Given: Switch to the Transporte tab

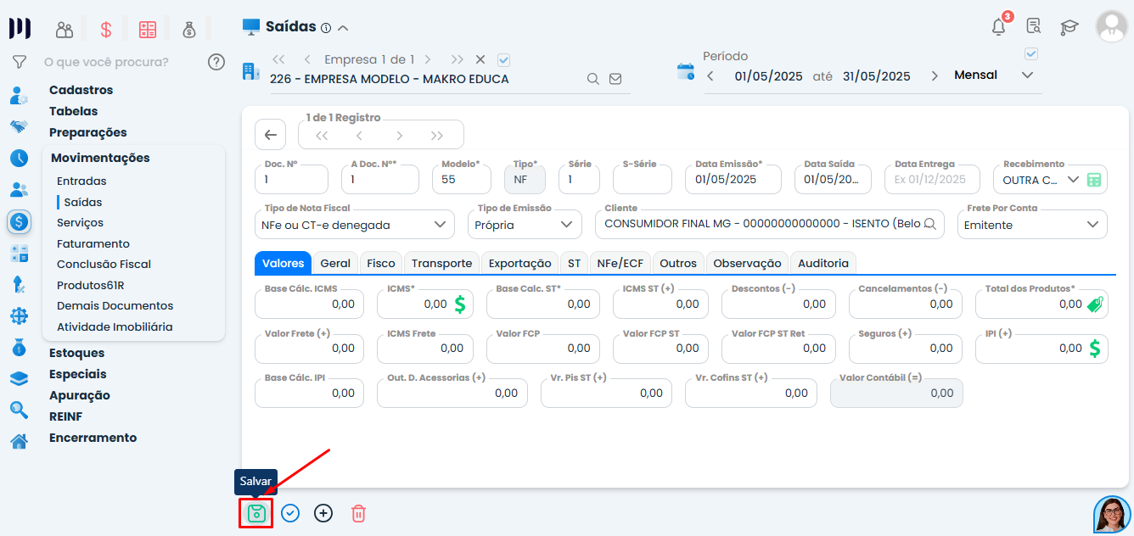Looking at the screenshot, I should click(441, 263).
